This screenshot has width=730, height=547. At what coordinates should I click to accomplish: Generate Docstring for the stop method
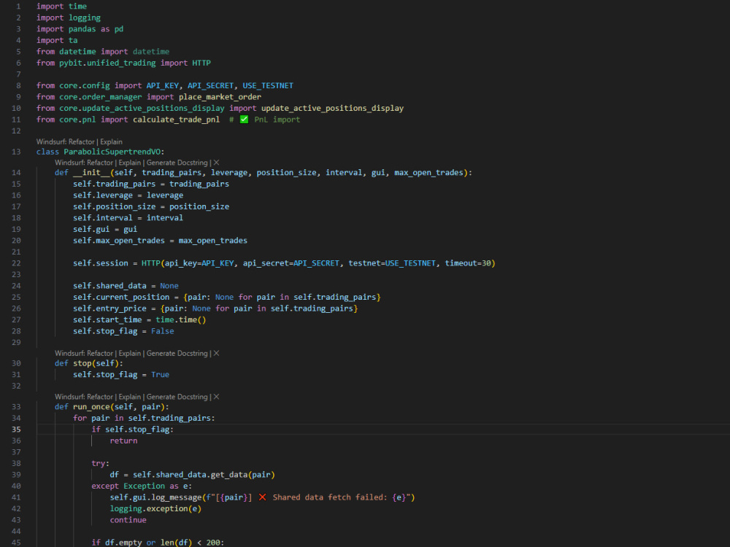[x=177, y=354]
